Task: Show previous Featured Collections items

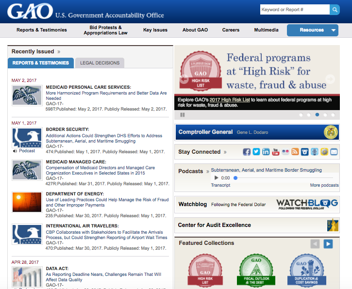Action: (315, 244)
